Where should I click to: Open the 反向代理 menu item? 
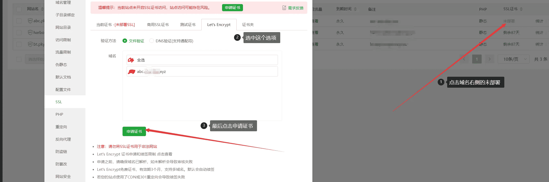[63, 139]
